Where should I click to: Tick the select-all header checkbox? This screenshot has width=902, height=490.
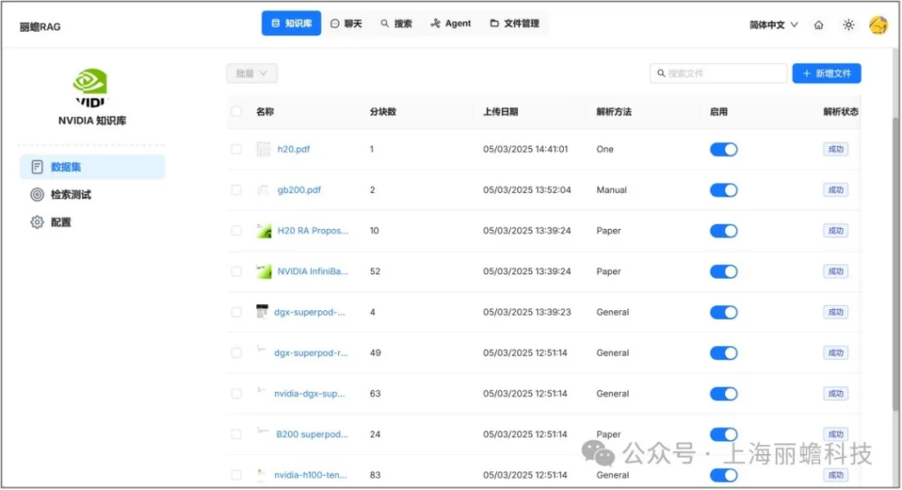[236, 112]
